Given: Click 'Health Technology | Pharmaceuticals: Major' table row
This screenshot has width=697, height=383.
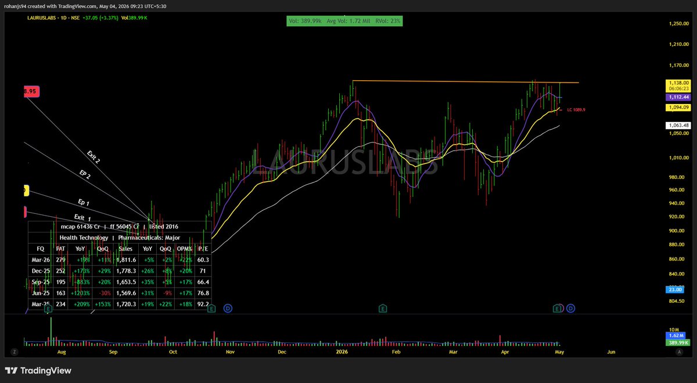Looking at the screenshot, I should coord(120,237).
